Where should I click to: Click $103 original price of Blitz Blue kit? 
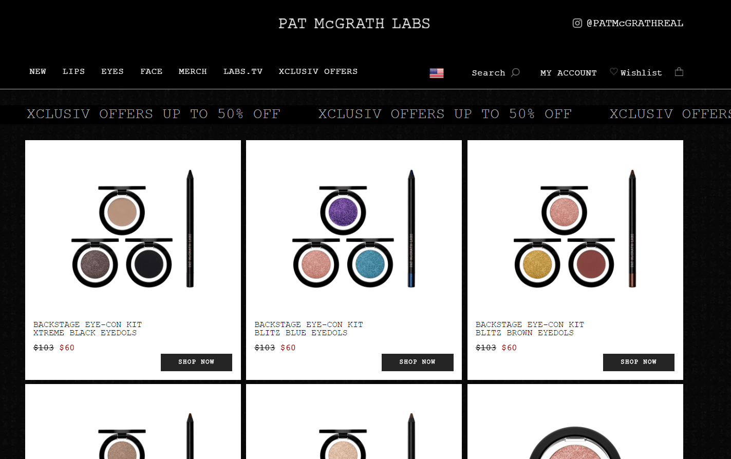point(265,348)
